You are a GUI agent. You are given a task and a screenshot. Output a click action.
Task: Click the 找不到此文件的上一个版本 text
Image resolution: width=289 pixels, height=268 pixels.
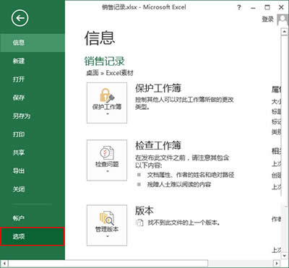tap(184, 222)
